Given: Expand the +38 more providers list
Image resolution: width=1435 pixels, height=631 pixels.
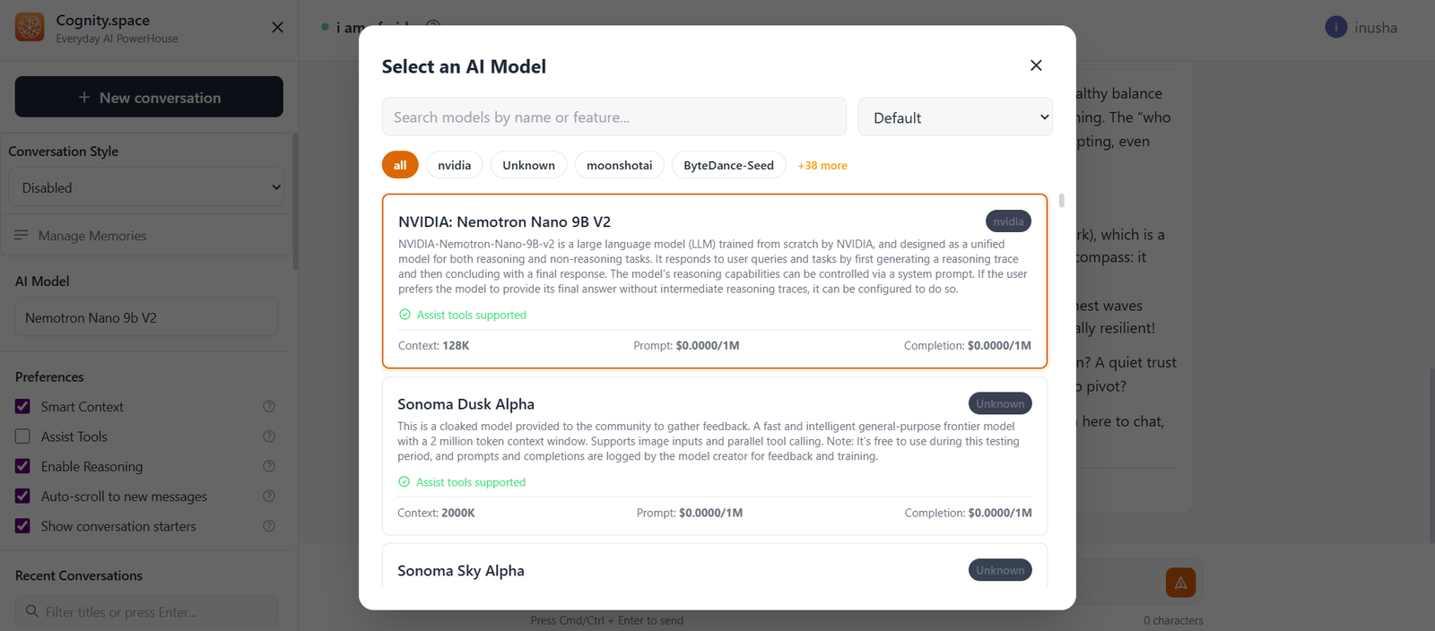Looking at the screenshot, I should click(x=822, y=166).
